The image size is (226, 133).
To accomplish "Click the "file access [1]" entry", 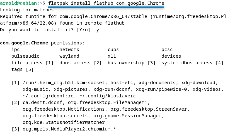I will 32,63.
